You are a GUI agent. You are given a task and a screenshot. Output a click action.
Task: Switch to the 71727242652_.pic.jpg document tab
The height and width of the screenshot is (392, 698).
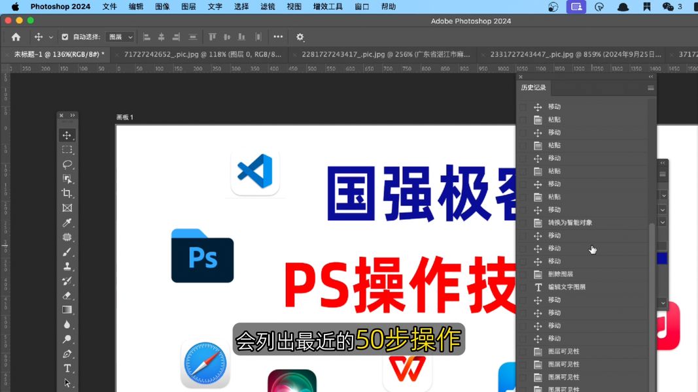coord(203,54)
